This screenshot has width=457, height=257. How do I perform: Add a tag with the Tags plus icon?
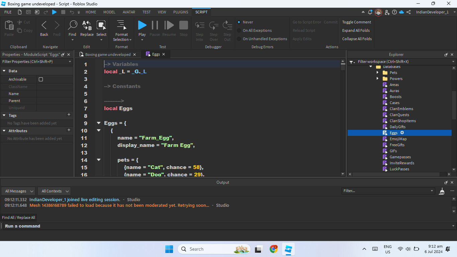(69, 115)
